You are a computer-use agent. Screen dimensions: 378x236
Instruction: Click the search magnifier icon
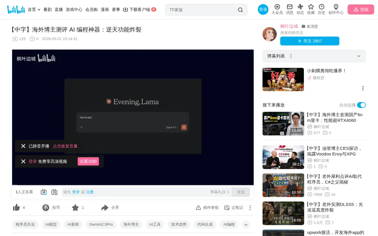(240, 10)
